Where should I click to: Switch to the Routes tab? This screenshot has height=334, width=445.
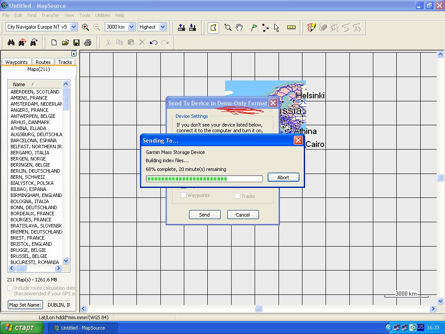click(x=43, y=62)
